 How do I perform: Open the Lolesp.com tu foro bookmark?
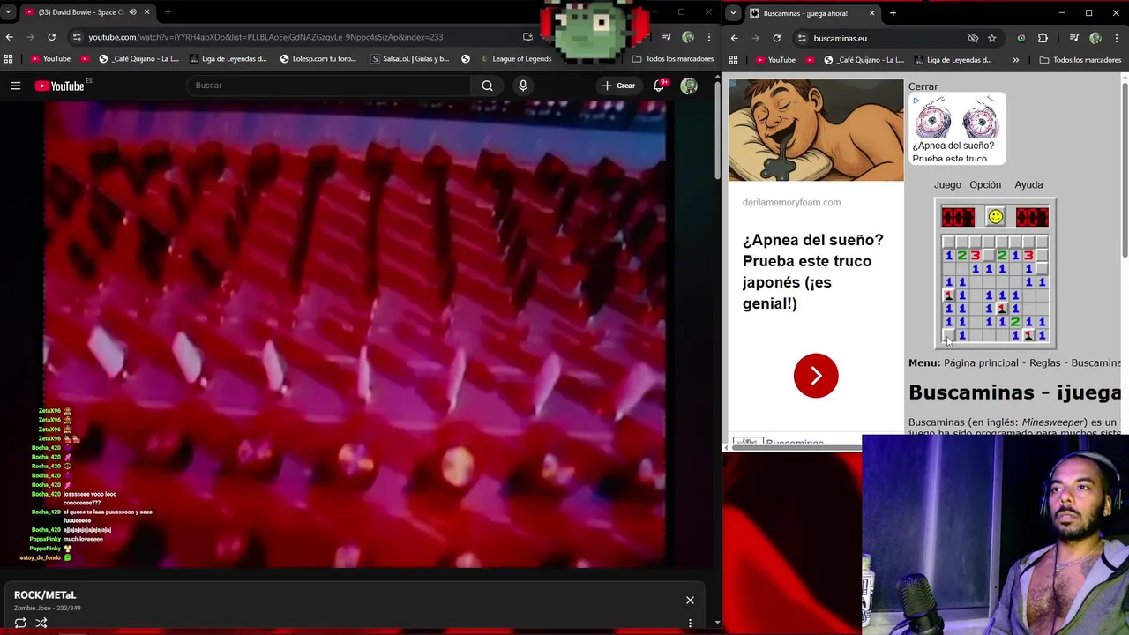click(318, 59)
